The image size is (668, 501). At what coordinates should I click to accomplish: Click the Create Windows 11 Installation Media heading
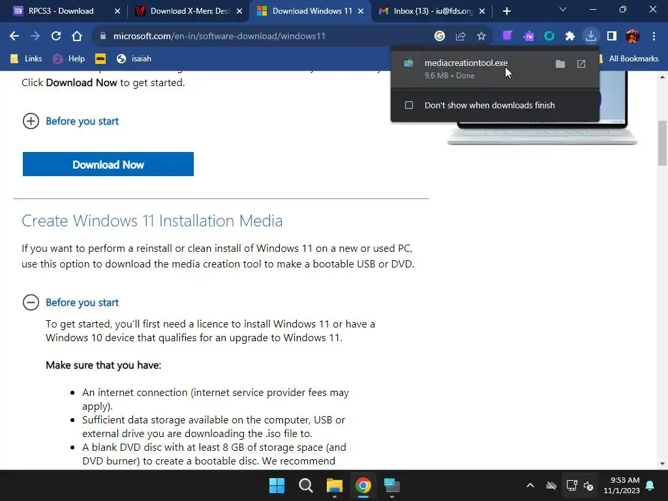coord(152,220)
